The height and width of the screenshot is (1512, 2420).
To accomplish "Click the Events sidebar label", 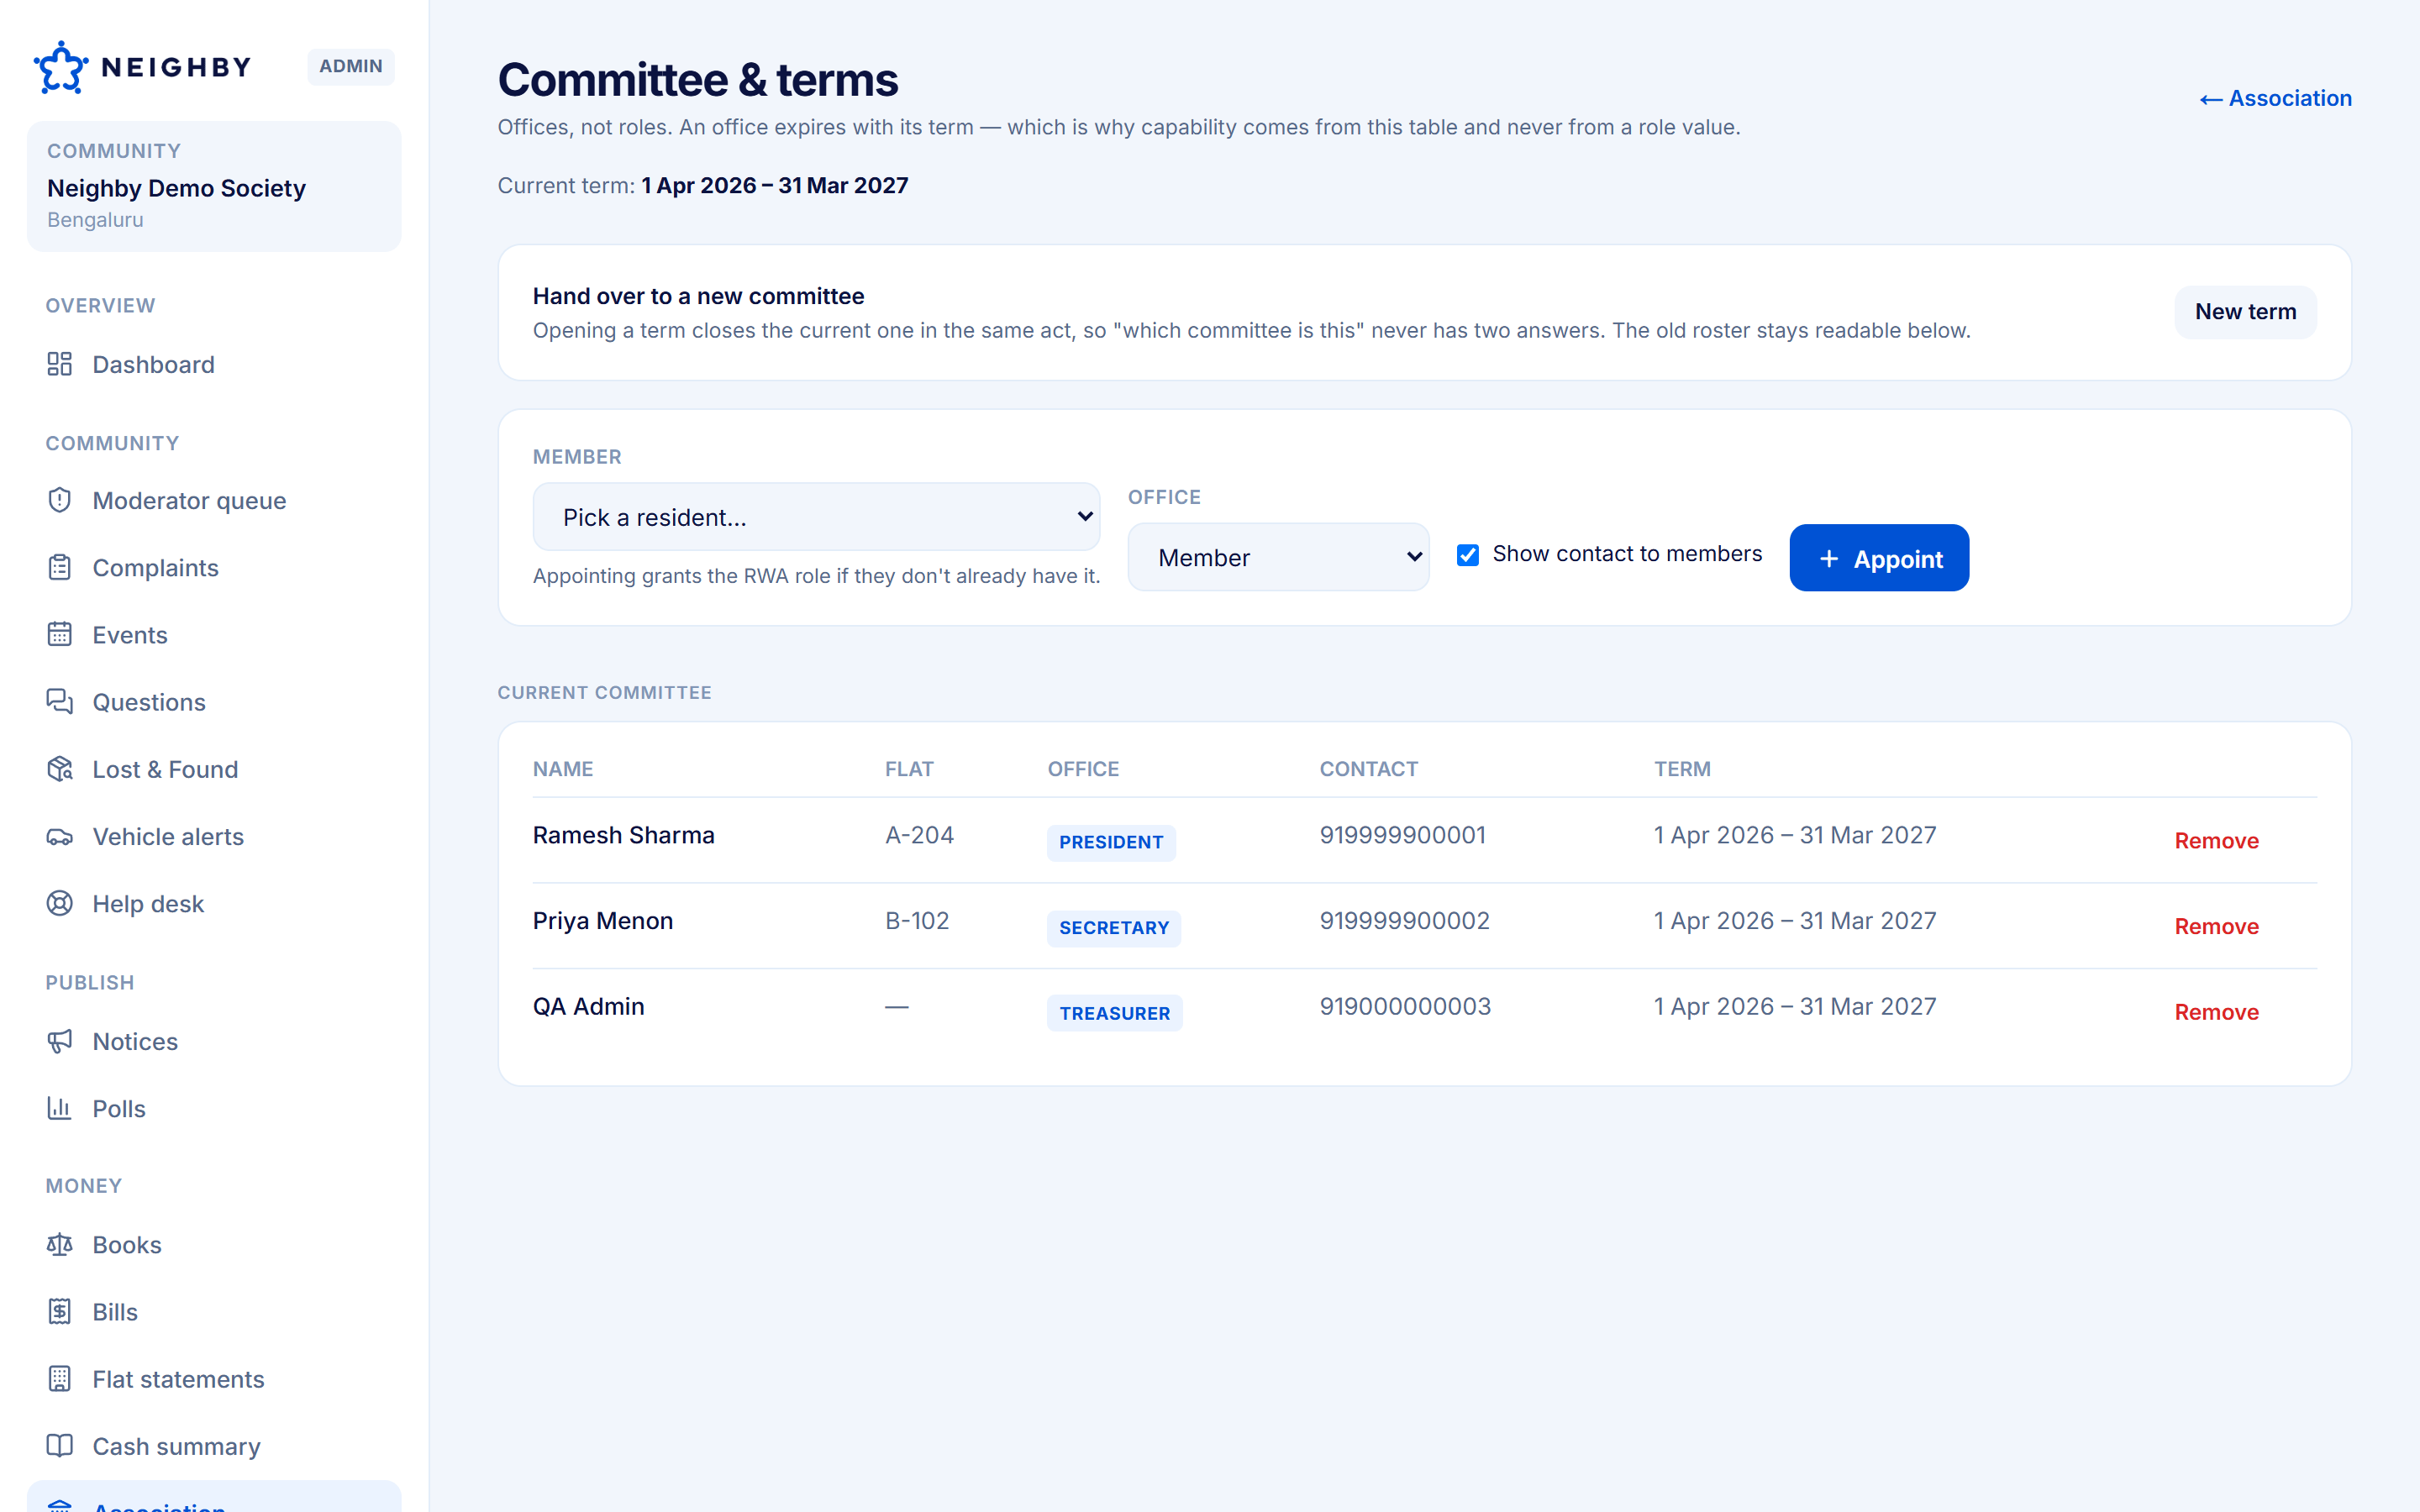I will (x=130, y=635).
